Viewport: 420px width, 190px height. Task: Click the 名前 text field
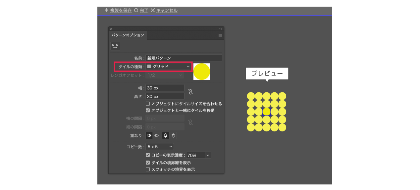pos(184,58)
